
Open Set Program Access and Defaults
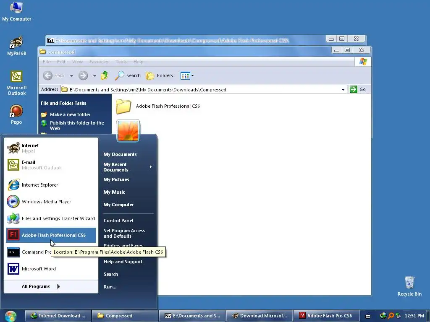[x=124, y=233]
